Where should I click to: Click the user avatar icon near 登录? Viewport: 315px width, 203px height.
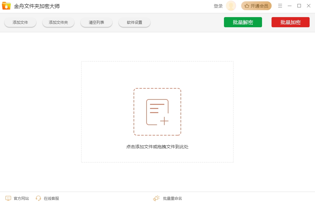(230, 6)
